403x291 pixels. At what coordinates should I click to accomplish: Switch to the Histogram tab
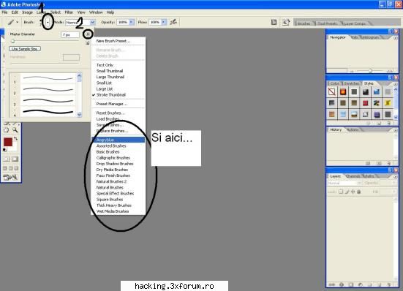[x=370, y=37]
